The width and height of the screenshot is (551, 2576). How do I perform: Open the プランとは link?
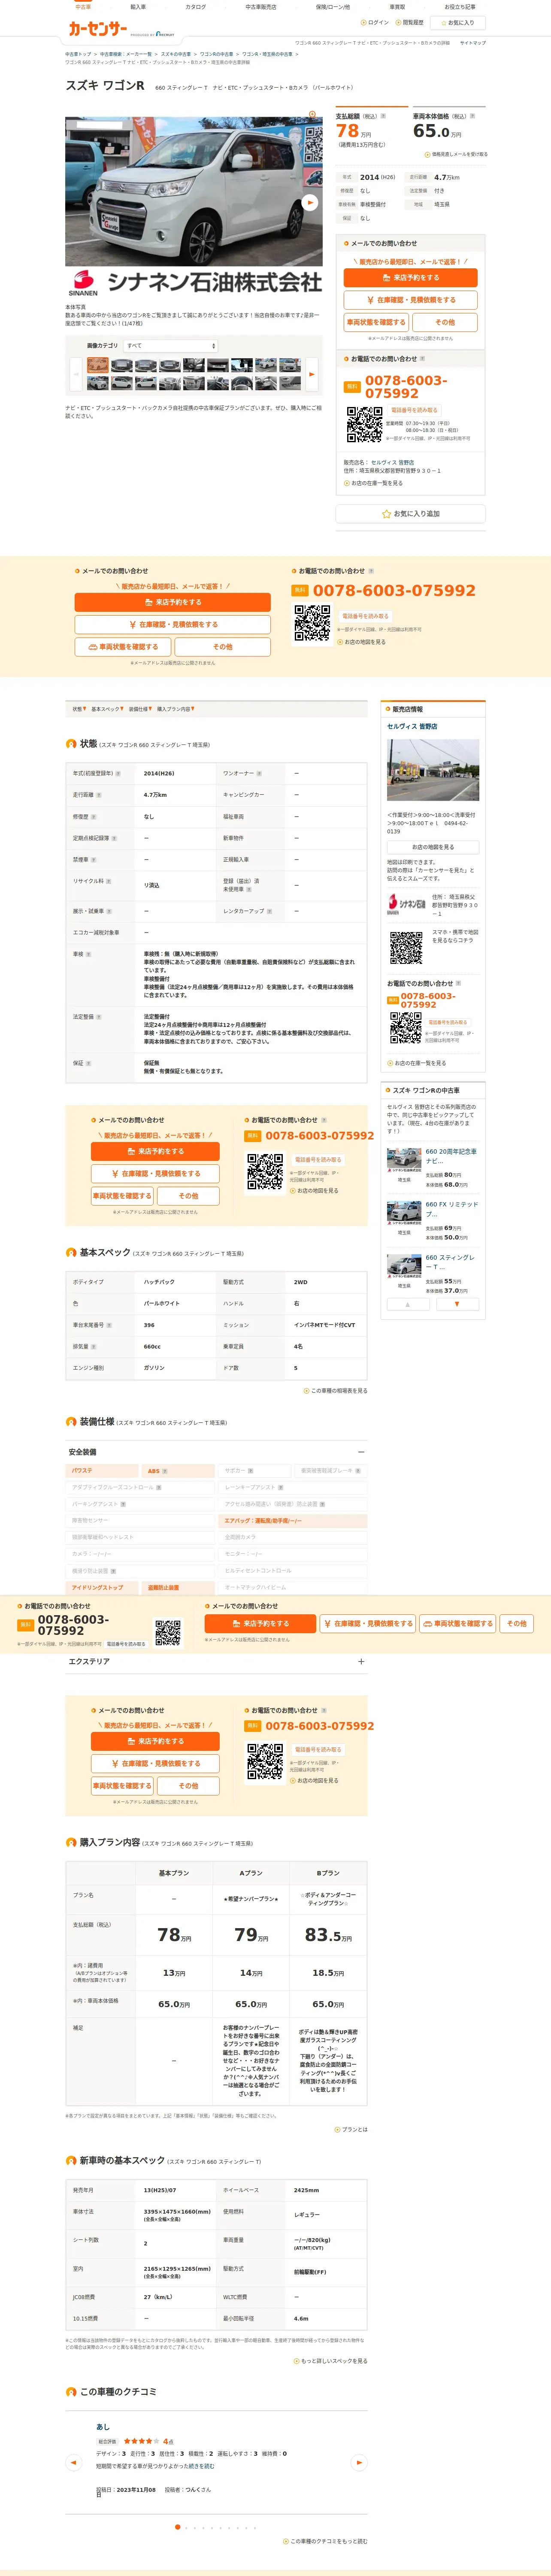351,2129
